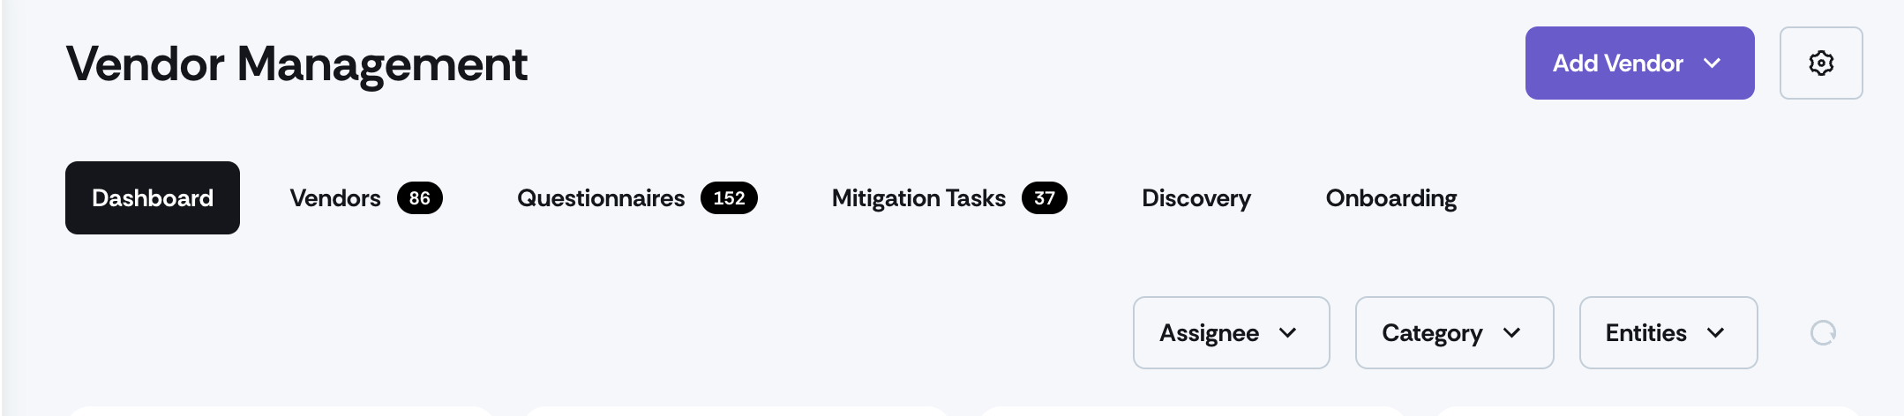This screenshot has width=1904, height=416.
Task: Expand the Category filter dropdown
Action: coord(1454,332)
